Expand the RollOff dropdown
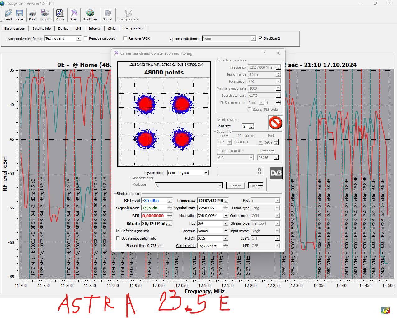The image size is (397, 318). (226, 238)
